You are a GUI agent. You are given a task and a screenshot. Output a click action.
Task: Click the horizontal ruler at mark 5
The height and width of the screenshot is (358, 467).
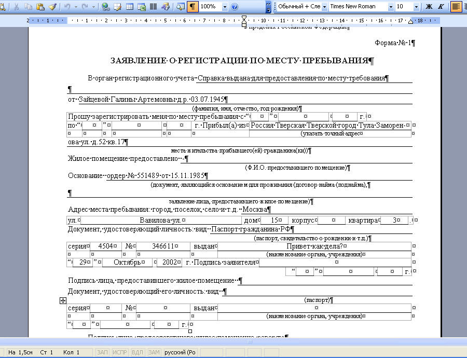tap(166, 21)
